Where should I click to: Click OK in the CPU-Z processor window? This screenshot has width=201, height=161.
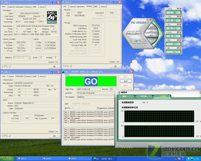point(54,67)
